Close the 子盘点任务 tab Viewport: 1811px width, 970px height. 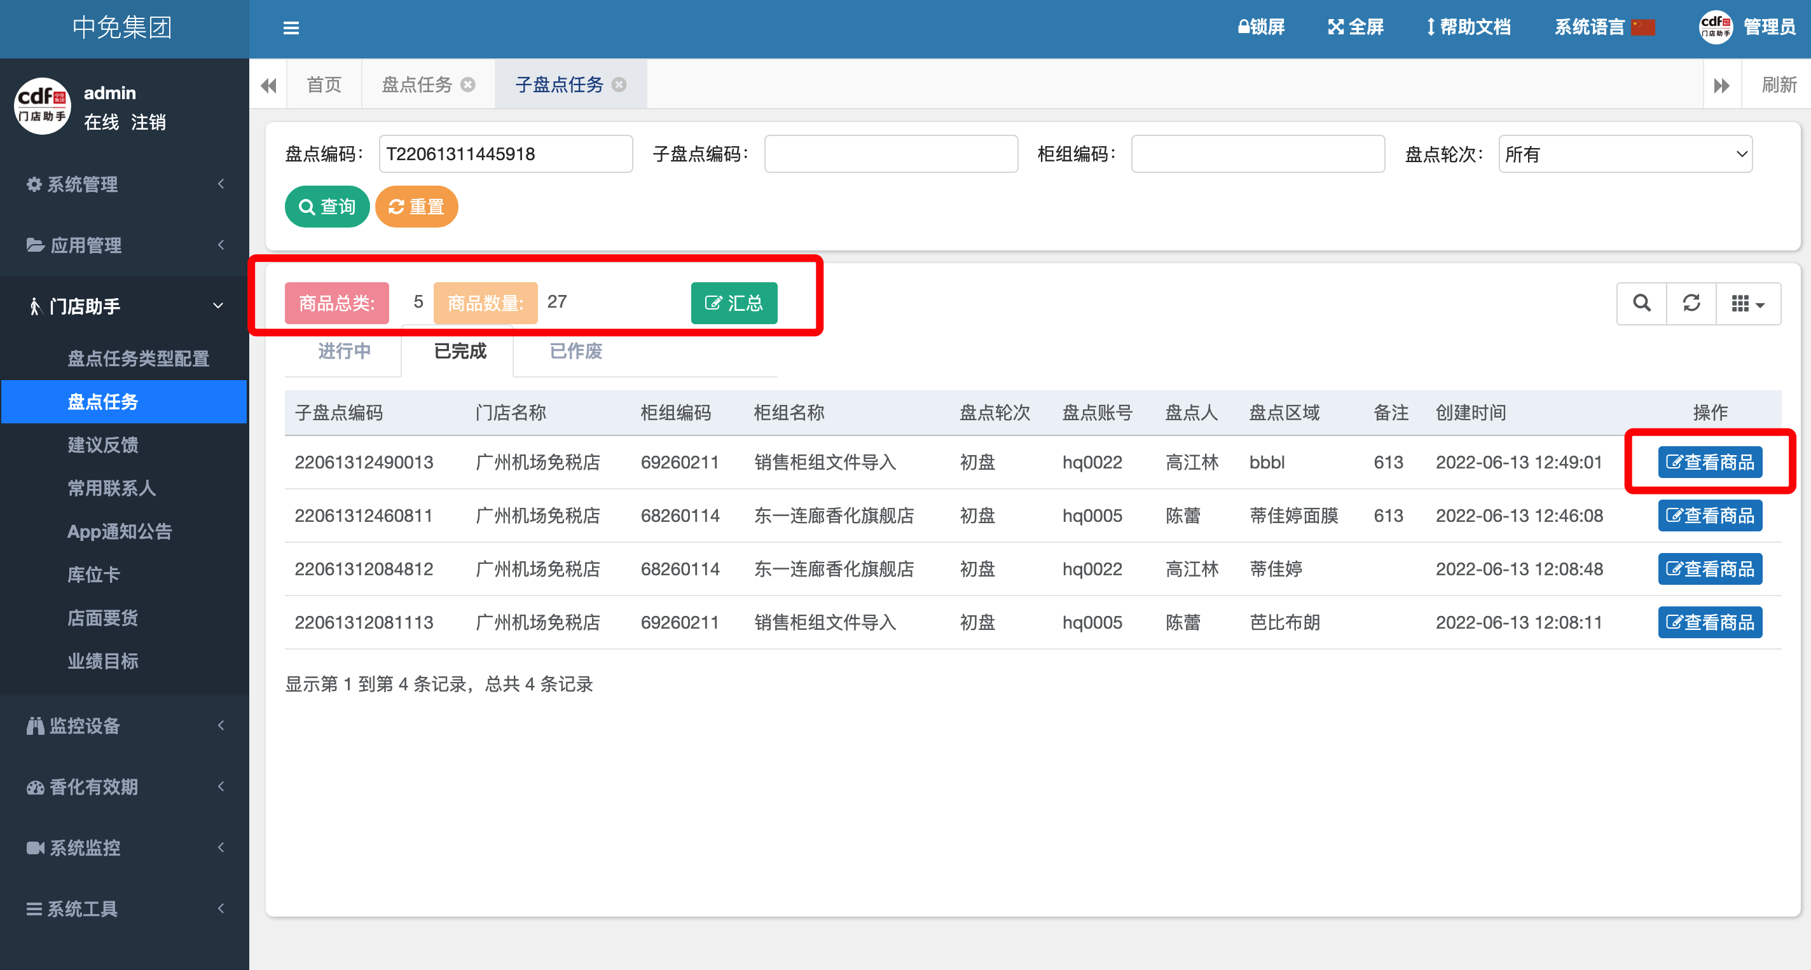click(619, 85)
